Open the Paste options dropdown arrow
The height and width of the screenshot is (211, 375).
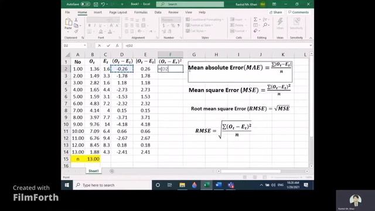click(x=68, y=32)
